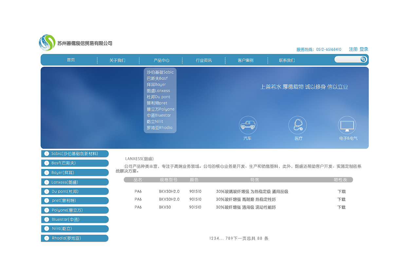
Task: Go to next page via 下一页
Action: tap(240, 238)
